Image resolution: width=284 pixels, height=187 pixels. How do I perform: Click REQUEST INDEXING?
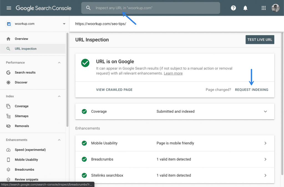click(x=252, y=90)
